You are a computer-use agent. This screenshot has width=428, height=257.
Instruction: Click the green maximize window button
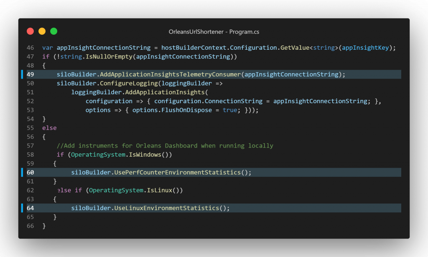pos(54,31)
